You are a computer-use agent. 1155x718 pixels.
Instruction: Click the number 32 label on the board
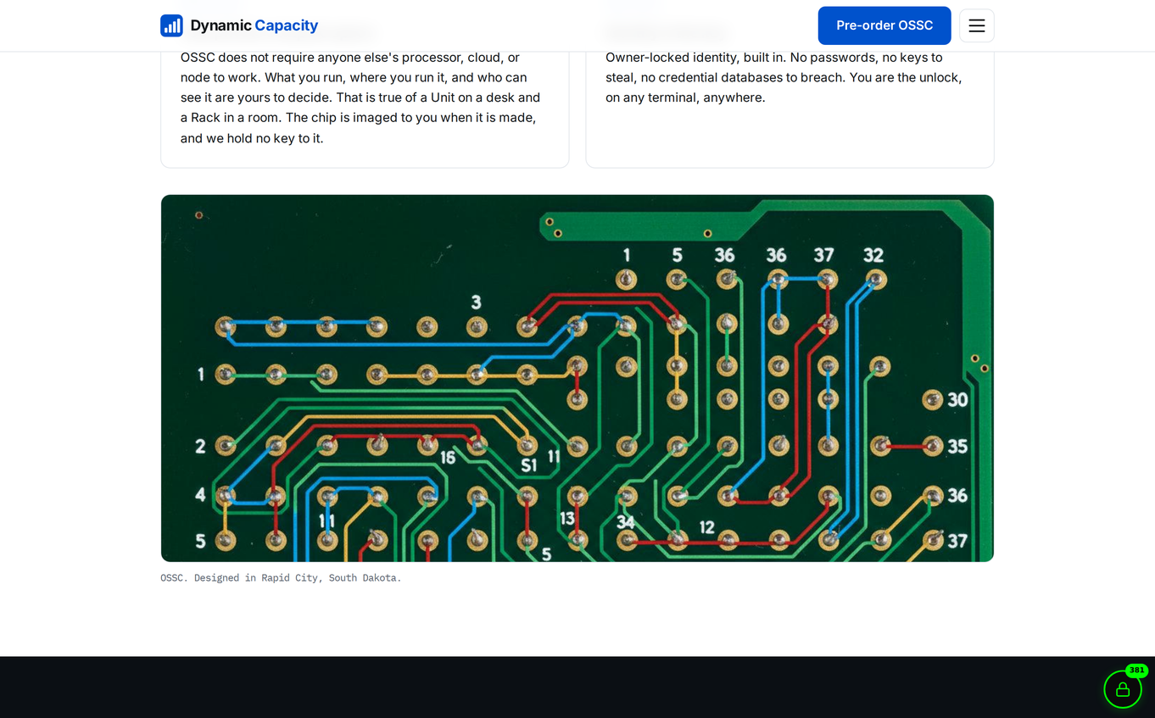pyautogui.click(x=873, y=255)
